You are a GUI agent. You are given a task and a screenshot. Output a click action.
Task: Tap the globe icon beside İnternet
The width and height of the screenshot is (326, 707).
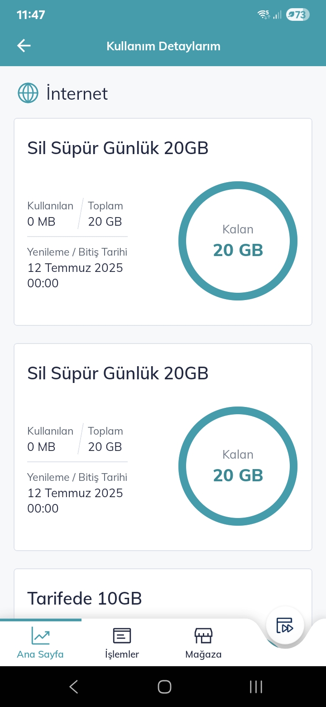click(x=28, y=93)
